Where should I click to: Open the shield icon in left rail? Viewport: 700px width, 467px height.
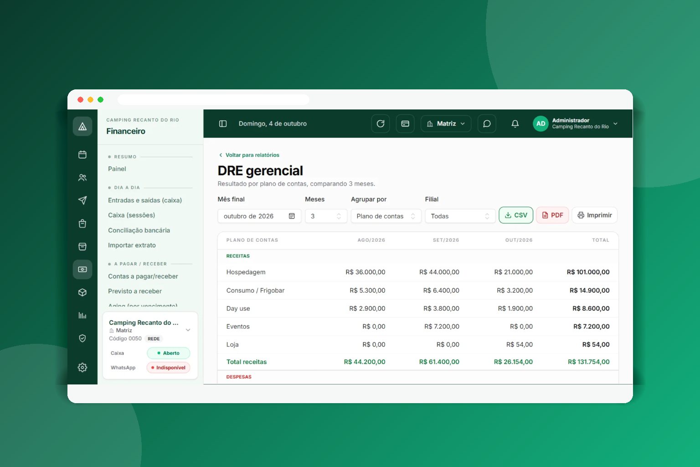(x=82, y=338)
